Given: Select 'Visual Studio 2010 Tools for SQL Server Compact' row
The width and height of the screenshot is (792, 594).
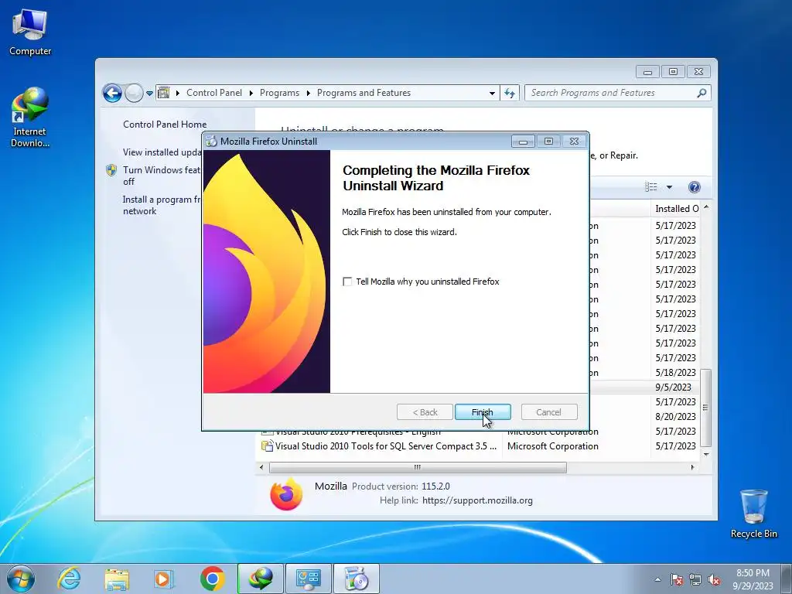Looking at the screenshot, I should click(480, 446).
